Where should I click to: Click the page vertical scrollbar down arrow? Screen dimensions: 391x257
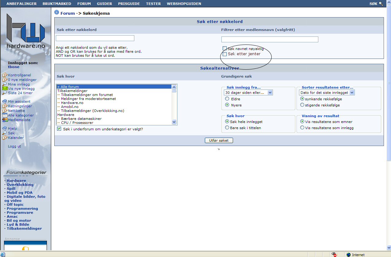[x=388, y=248]
